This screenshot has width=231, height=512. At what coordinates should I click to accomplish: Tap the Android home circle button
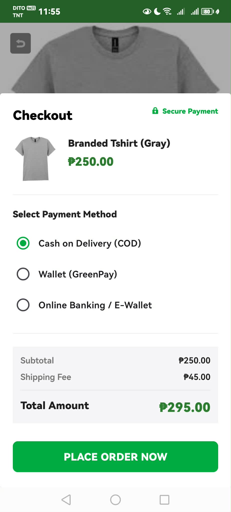(x=115, y=500)
